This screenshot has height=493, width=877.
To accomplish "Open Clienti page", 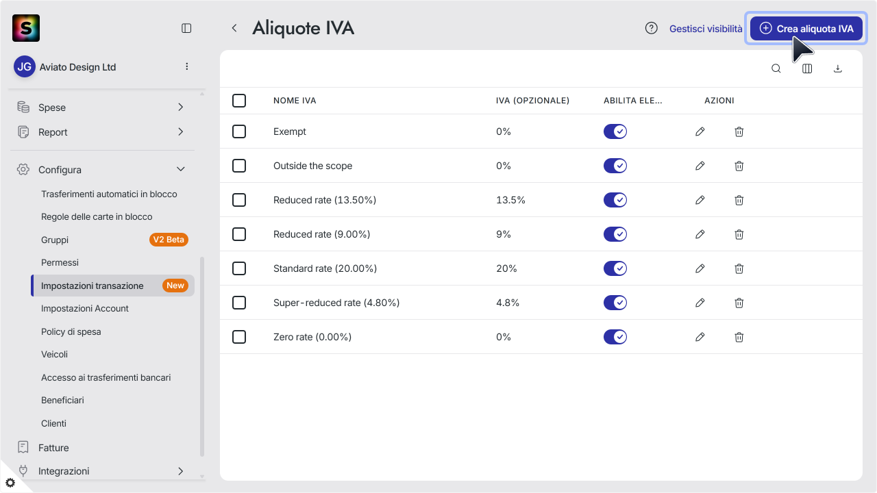I will 53,424.
